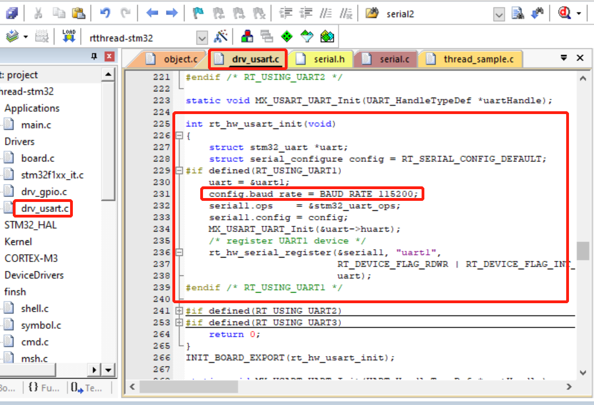Unindent the selected lines

click(306, 13)
